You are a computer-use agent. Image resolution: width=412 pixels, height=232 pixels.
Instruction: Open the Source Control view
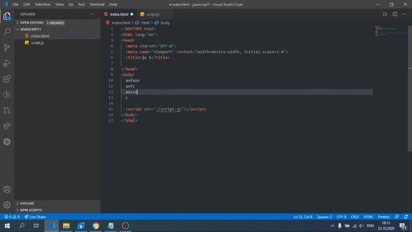[x=7, y=47]
